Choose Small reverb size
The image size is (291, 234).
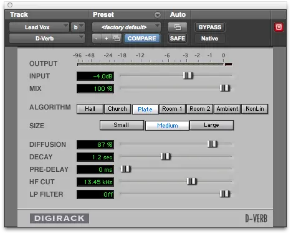122,125
